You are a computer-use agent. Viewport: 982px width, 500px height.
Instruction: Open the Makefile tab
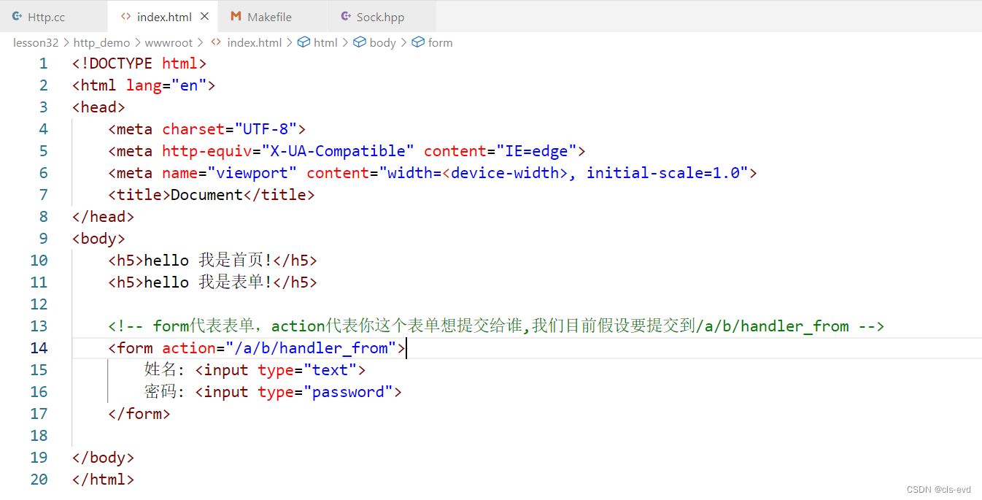[x=269, y=17]
